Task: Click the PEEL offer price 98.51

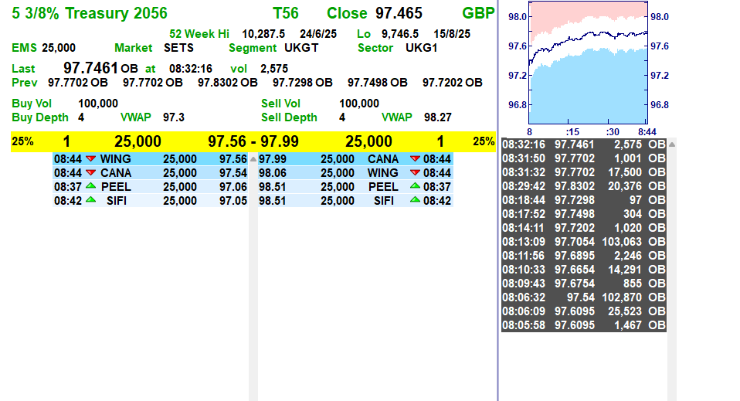Action: [x=273, y=186]
